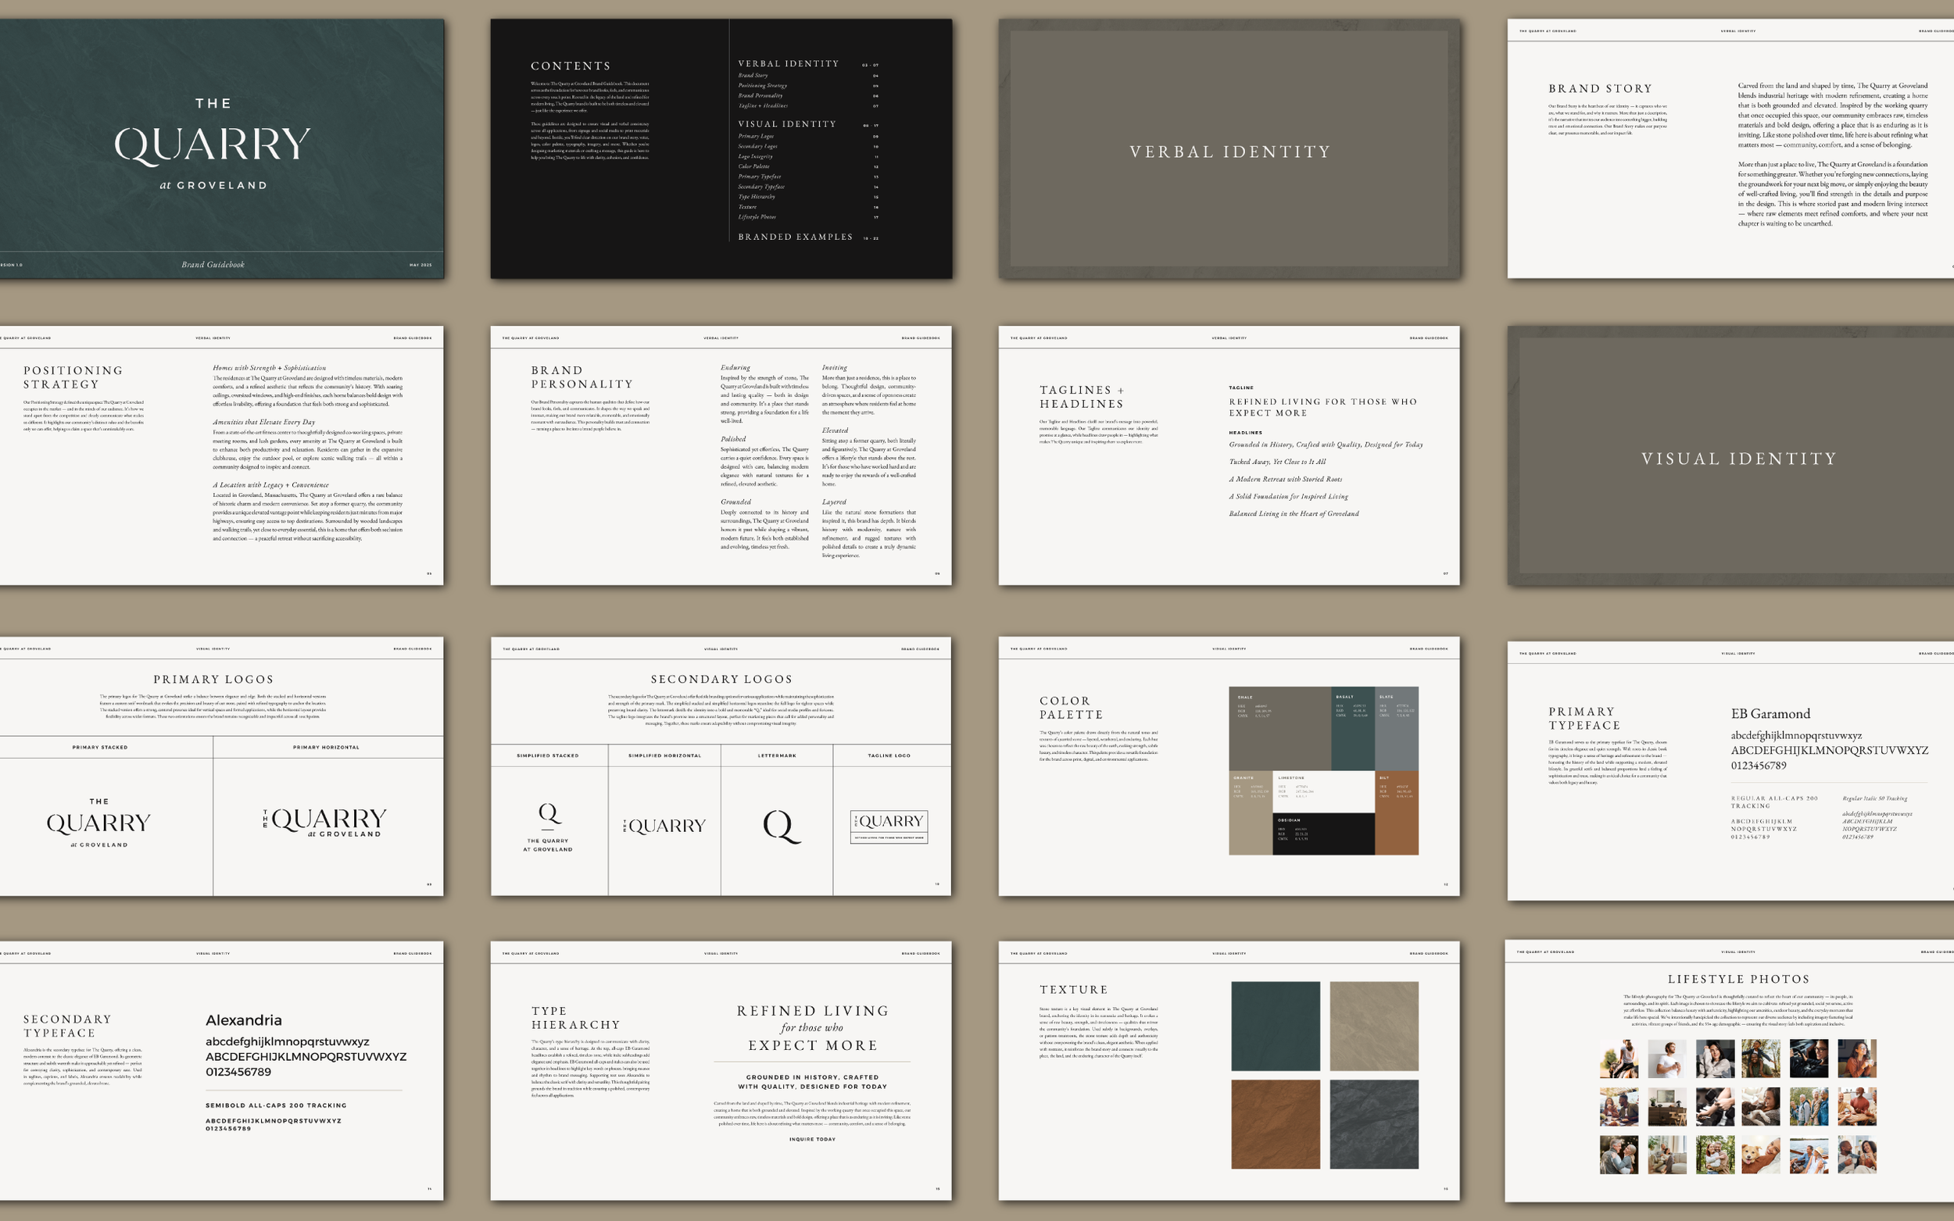This screenshot has height=1221, width=1954.
Task: Pick the Granite color swatch
Action: [1251, 813]
